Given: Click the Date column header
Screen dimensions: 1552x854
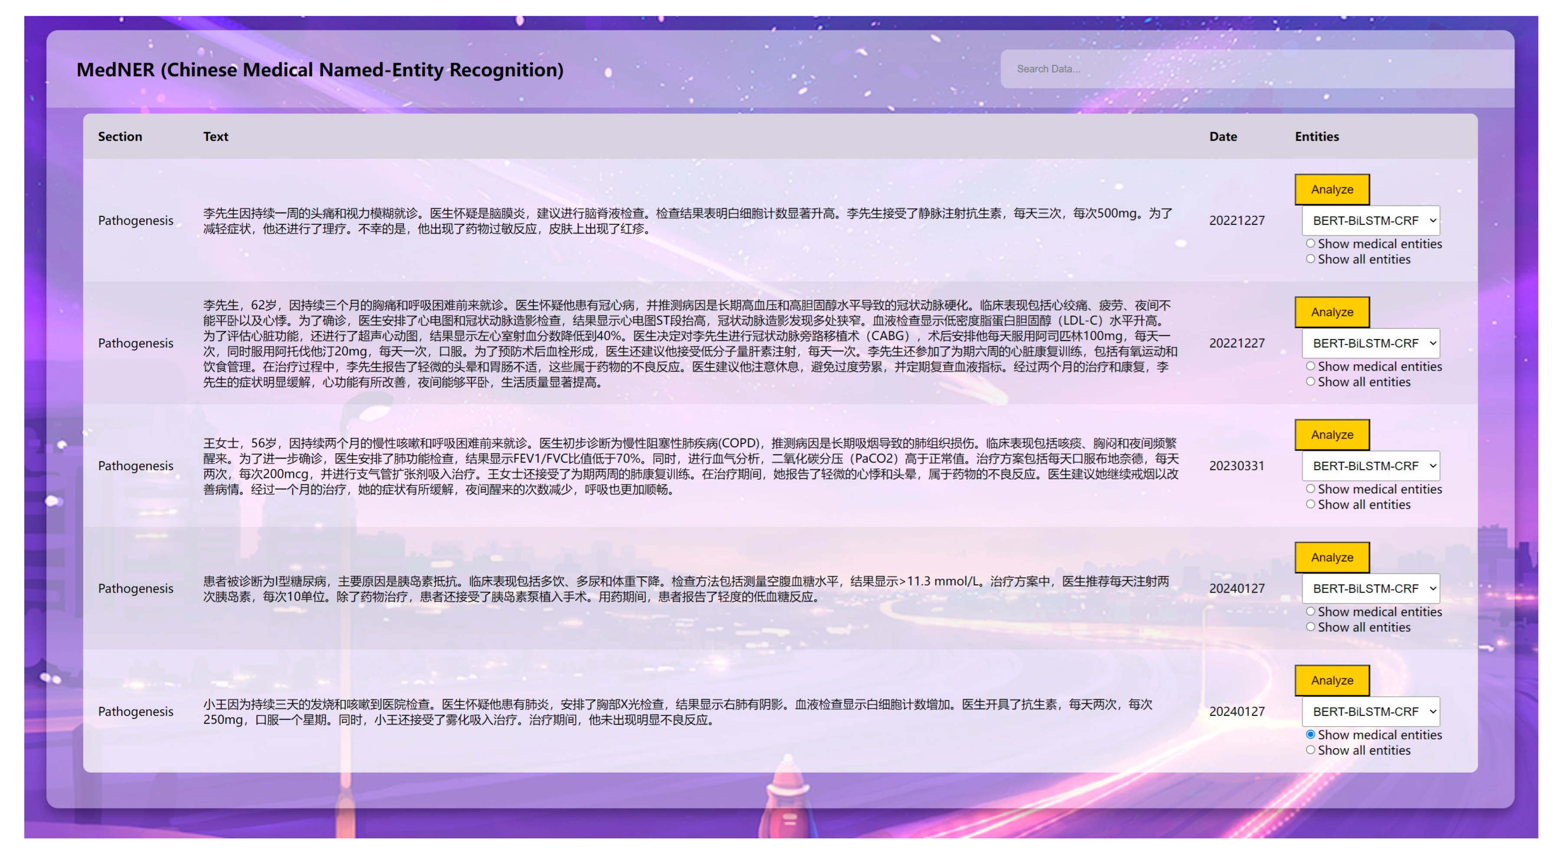Looking at the screenshot, I should 1223,137.
